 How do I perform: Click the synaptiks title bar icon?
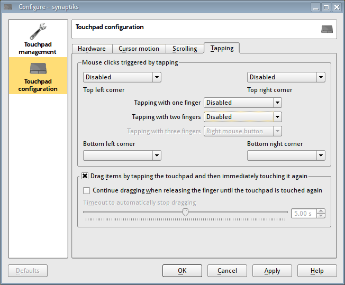click(8, 7)
